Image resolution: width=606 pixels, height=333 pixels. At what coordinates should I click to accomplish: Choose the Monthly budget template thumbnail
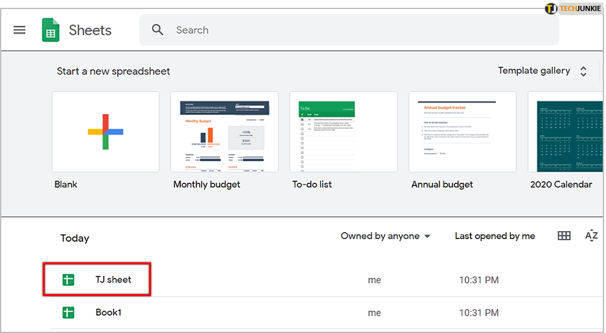coord(224,132)
